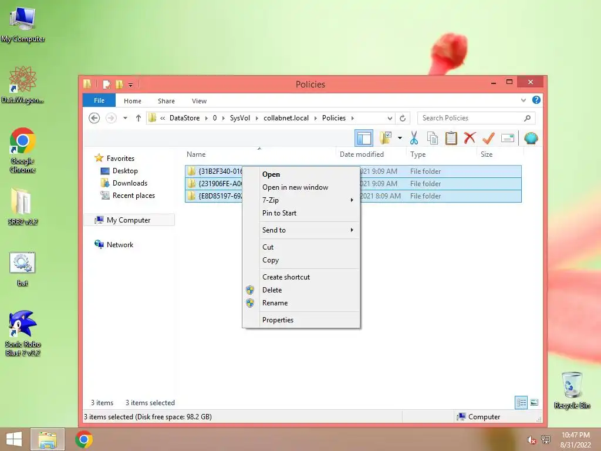Click the clipboard Paste toolbar icon
This screenshot has width=601, height=451.
451,138
